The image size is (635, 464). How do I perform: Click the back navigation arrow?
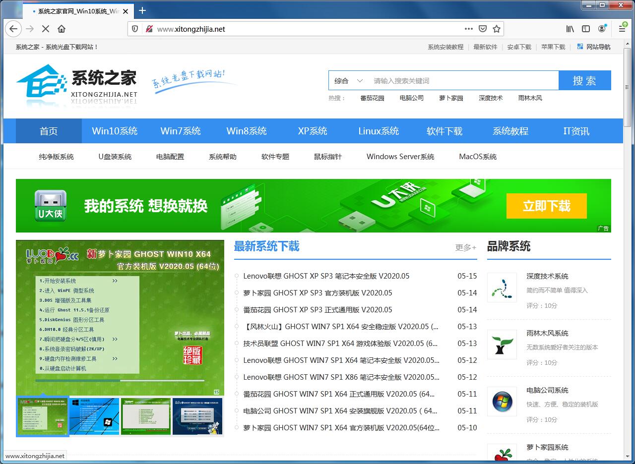(13, 29)
